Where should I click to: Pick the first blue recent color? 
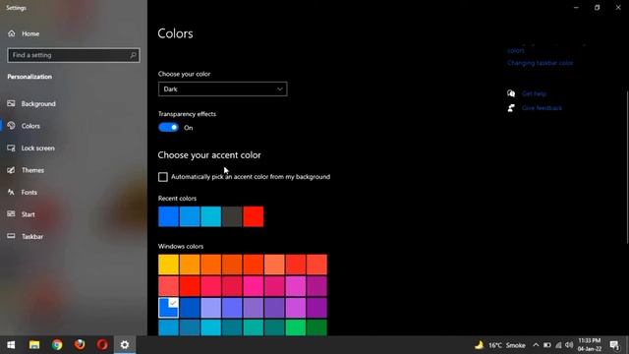tap(168, 216)
